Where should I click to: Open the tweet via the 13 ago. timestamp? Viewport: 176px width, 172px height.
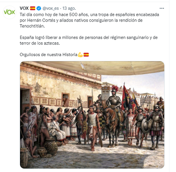(x=69, y=8)
